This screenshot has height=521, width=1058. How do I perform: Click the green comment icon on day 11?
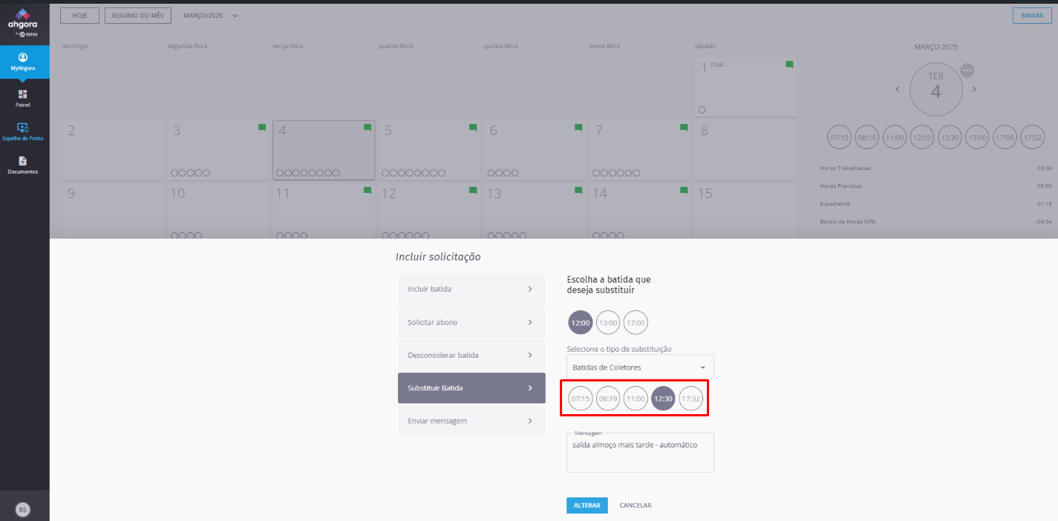(x=368, y=191)
